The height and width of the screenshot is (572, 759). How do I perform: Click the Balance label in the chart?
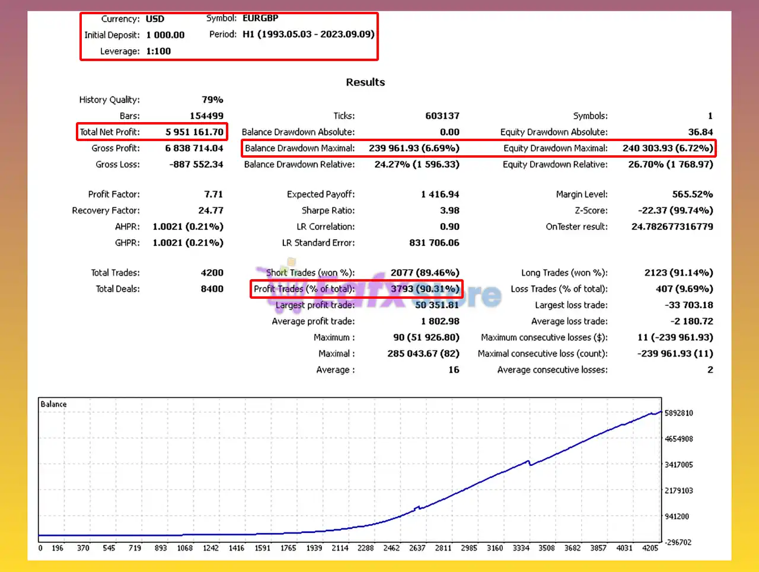[x=53, y=404]
